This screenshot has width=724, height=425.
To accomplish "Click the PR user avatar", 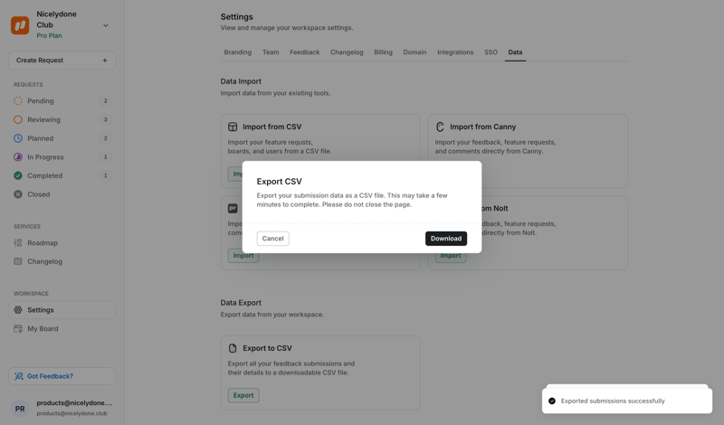I will click(20, 409).
